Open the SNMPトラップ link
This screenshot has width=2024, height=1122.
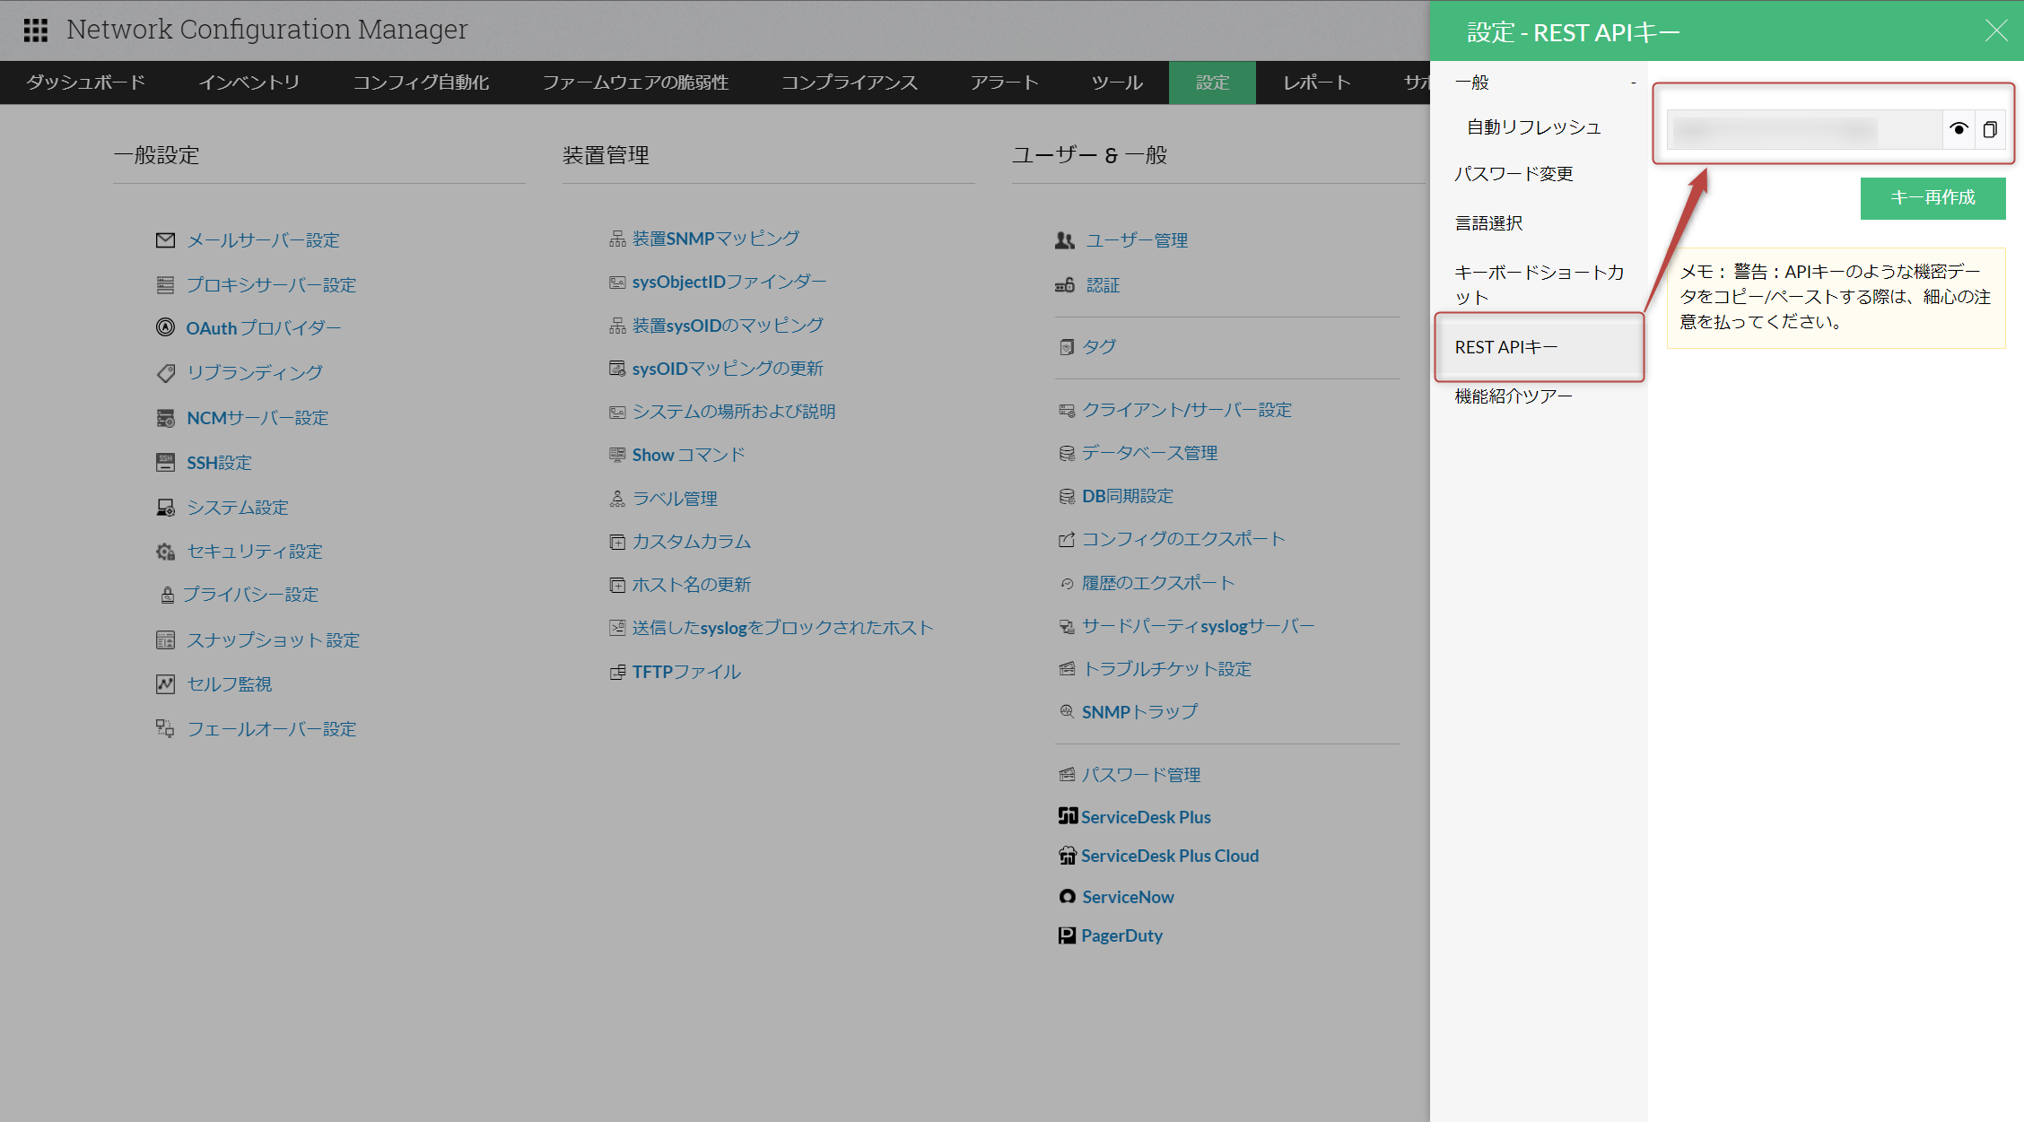[x=1139, y=712]
